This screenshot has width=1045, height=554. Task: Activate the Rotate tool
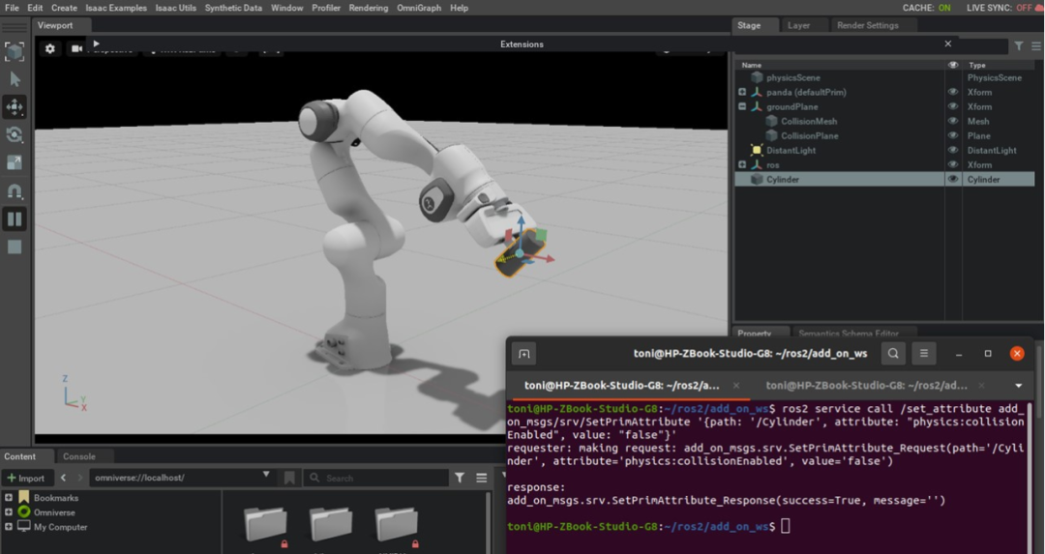coord(15,134)
